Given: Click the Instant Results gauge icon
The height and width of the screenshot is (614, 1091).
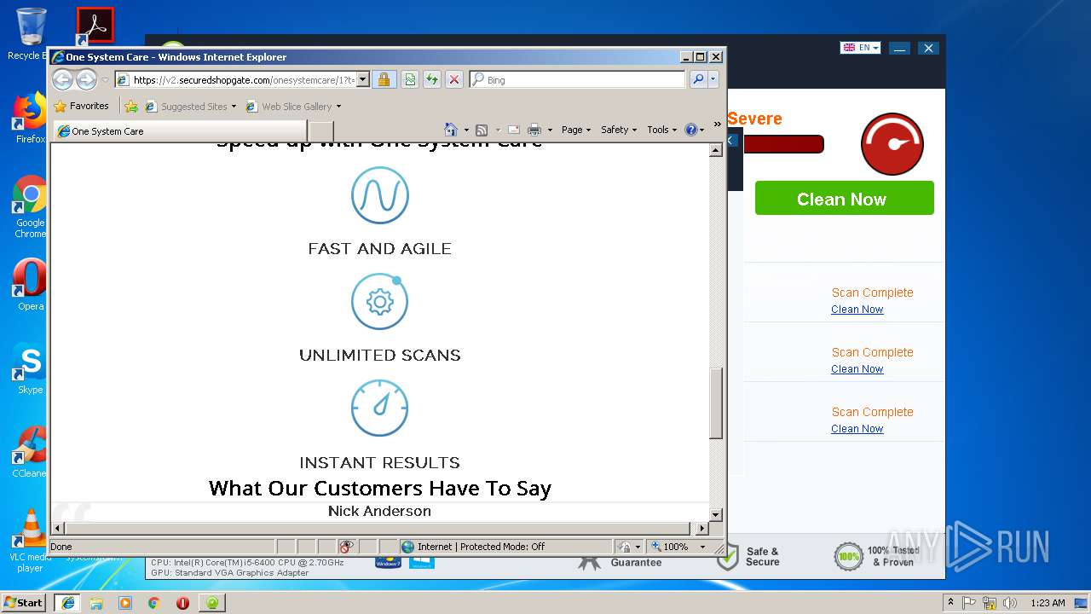Looking at the screenshot, I should pos(380,408).
